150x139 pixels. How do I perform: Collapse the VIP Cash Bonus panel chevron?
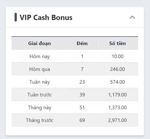click(x=132, y=17)
